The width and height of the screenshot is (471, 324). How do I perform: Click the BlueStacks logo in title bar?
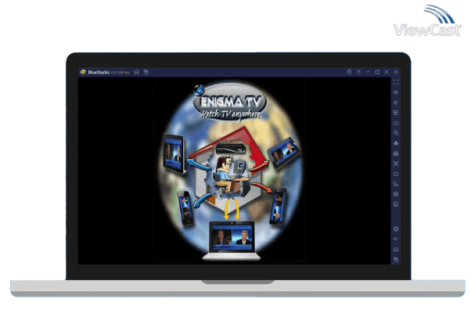(83, 72)
